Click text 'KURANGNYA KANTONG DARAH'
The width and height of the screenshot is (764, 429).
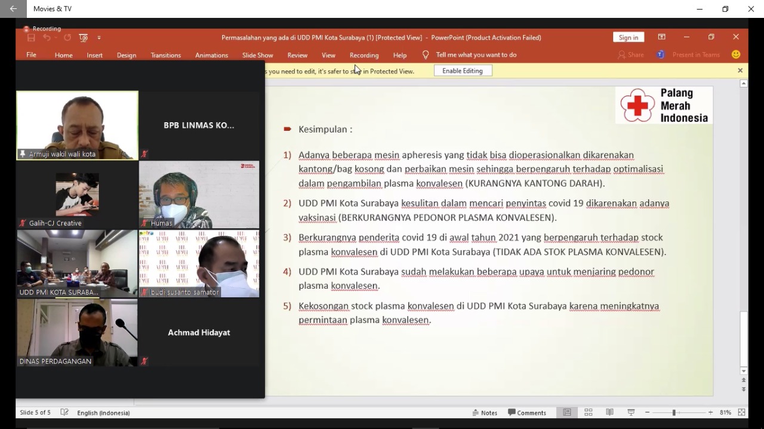pyautogui.click(x=534, y=183)
